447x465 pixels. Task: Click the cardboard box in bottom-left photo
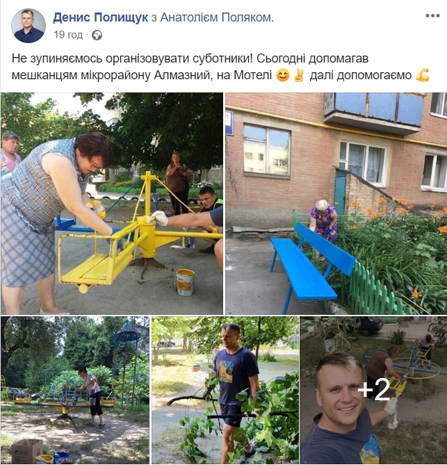tap(27, 450)
